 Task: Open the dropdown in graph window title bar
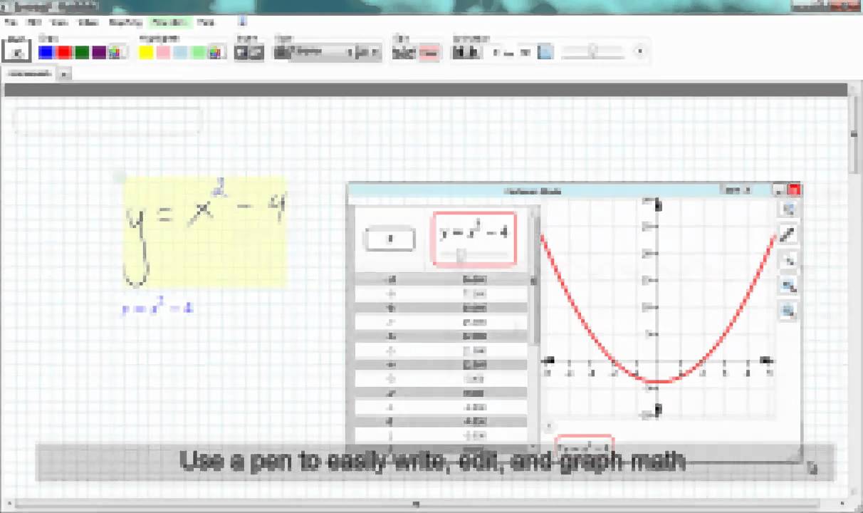coord(736,190)
